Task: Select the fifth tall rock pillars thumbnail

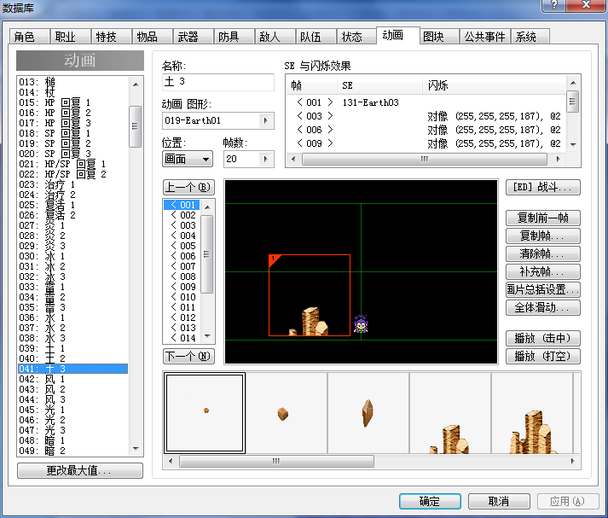Action: [x=532, y=413]
